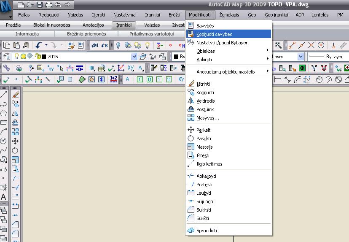Select the Text A tool in left toolbar

coord(3,197)
